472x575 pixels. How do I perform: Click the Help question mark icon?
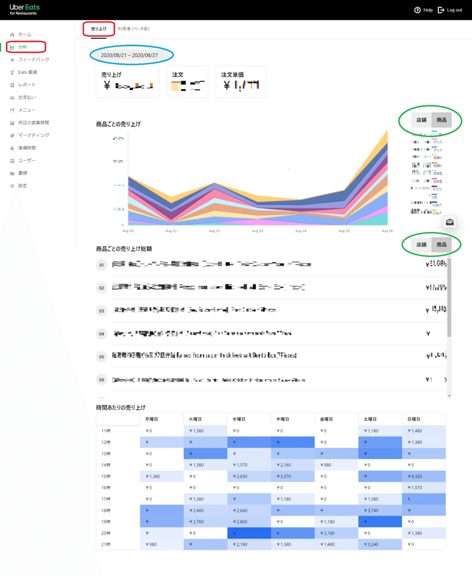click(x=417, y=9)
